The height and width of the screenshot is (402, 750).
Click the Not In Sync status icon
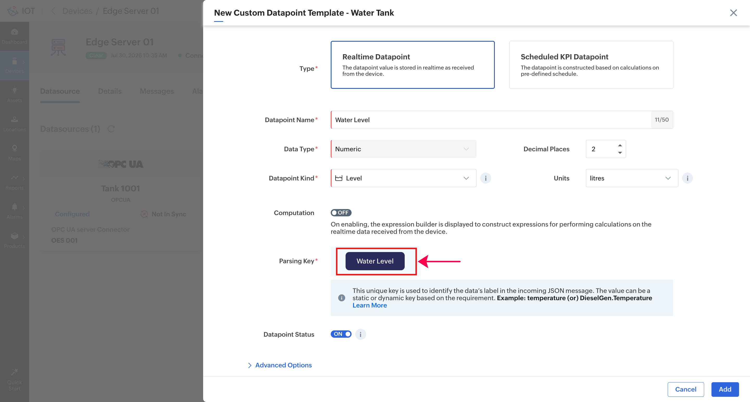tap(144, 214)
